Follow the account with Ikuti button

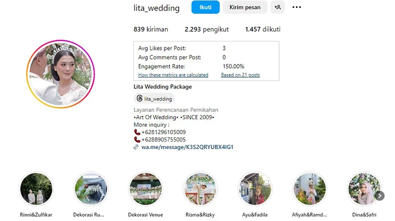tap(206, 7)
